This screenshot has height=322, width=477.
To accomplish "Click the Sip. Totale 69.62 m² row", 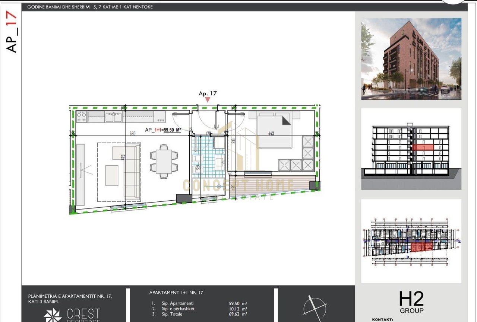I will coord(199,314).
